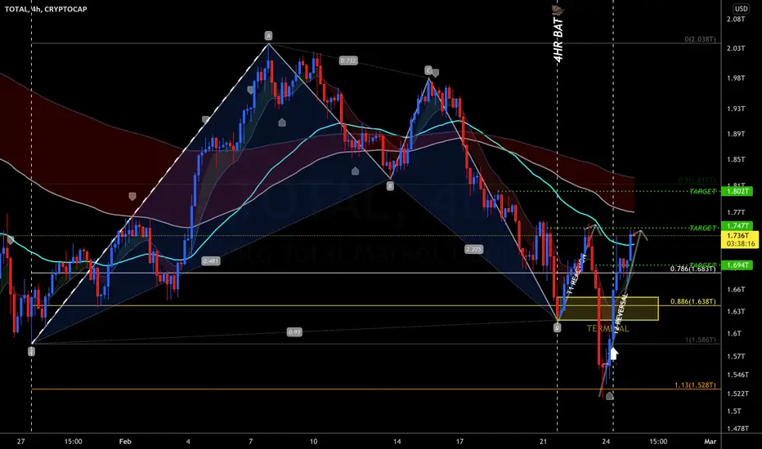
Task: Select the 0.786(1.683T) fib level label
Action: coord(693,269)
